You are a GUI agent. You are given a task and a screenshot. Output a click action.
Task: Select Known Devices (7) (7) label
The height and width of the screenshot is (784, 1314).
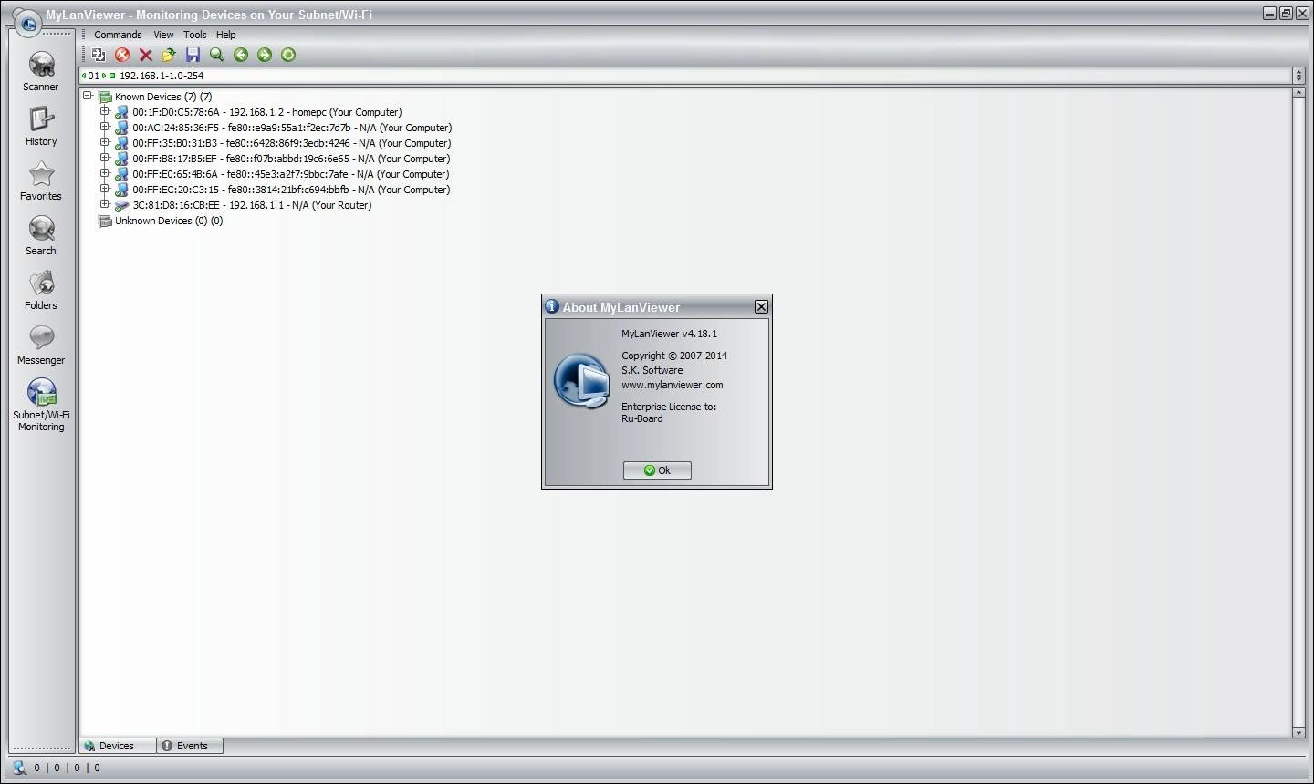163,97
